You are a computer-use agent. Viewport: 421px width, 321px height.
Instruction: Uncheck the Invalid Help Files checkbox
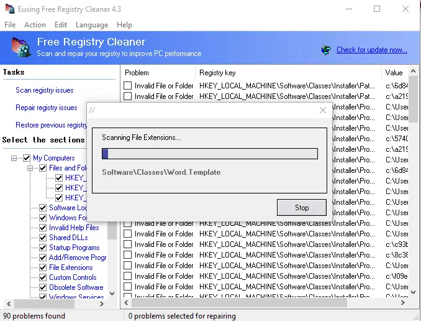(x=43, y=228)
